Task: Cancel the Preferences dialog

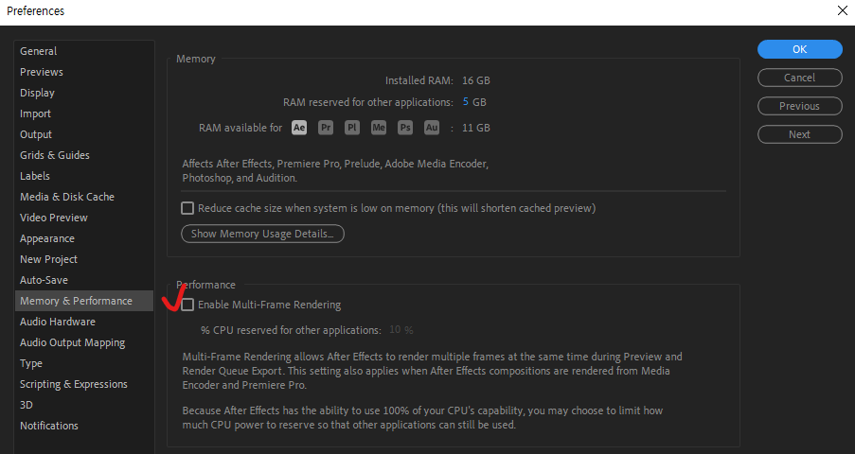Action: pyautogui.click(x=799, y=78)
